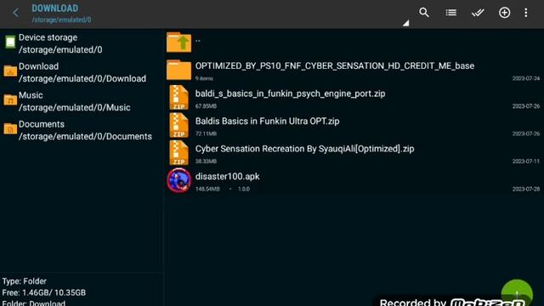Expand the sort triangle indicator in header
Image resolution: width=544 pixels, height=306 pixels.
click(405, 23)
